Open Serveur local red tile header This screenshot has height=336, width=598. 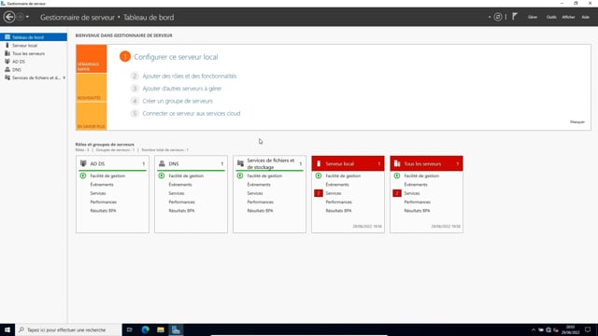point(348,163)
